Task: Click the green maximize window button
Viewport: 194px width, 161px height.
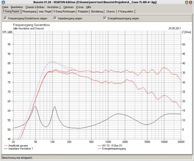Action: (187, 2)
